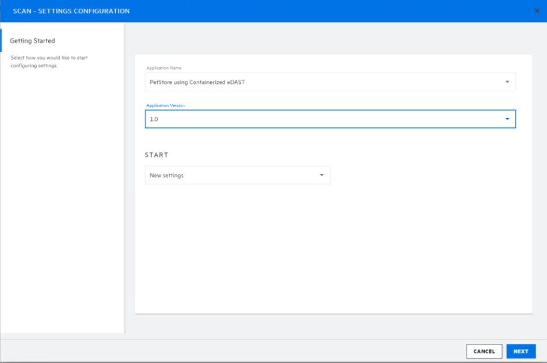Click the X icon to close the dialog
Image resolution: width=547 pixels, height=363 pixels.
coord(537,10)
